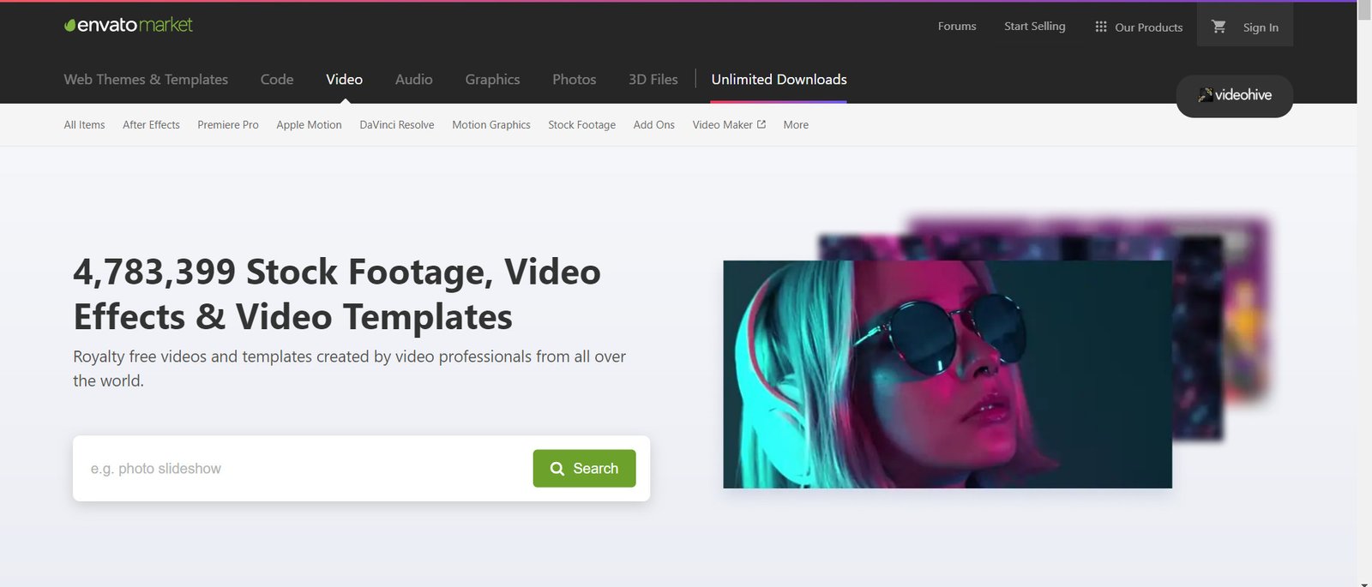Click the Envato Market logo
This screenshot has height=587, width=1372.
(x=129, y=25)
